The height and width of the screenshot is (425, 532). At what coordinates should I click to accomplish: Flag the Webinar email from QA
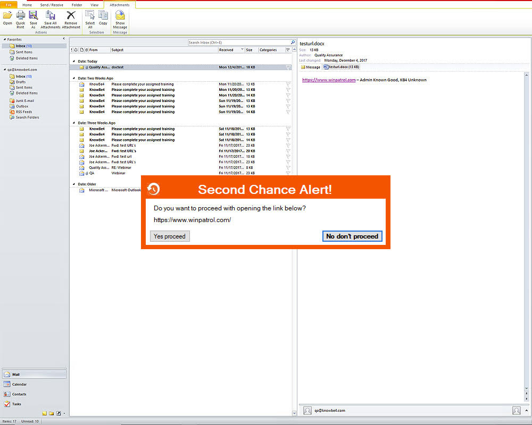(x=288, y=173)
